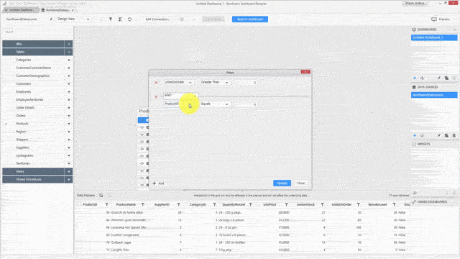Viewport: 460px width, 259px height.
Task: Remove the UnitsOnOrder filter condition via red X
Action: (x=156, y=83)
